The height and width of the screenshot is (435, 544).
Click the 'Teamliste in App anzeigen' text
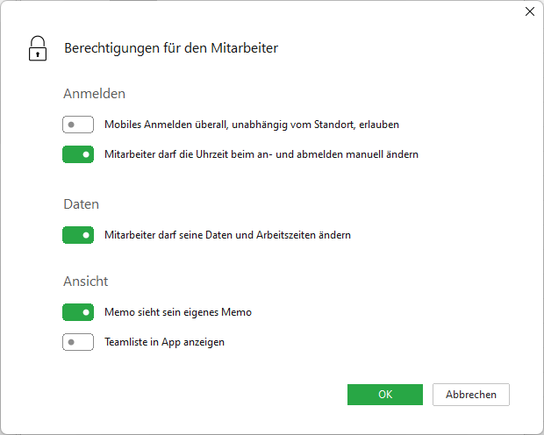[x=164, y=342]
